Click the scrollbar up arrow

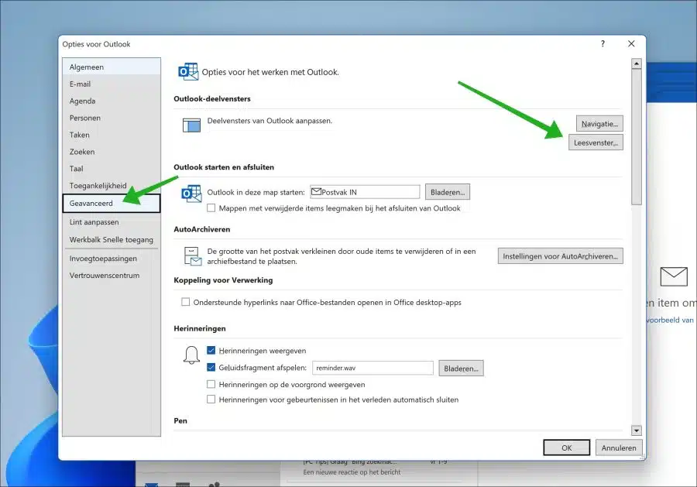point(637,63)
